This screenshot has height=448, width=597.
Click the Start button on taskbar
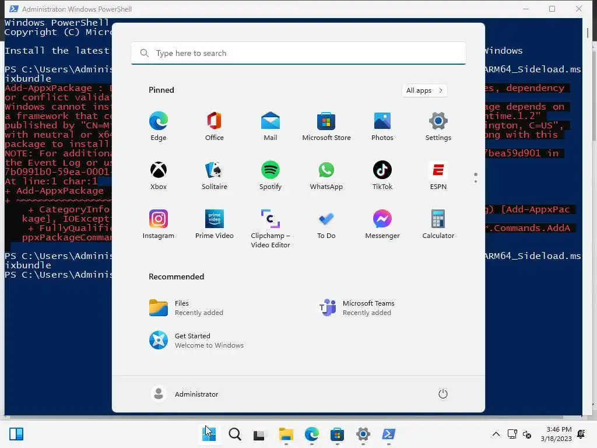(x=209, y=434)
